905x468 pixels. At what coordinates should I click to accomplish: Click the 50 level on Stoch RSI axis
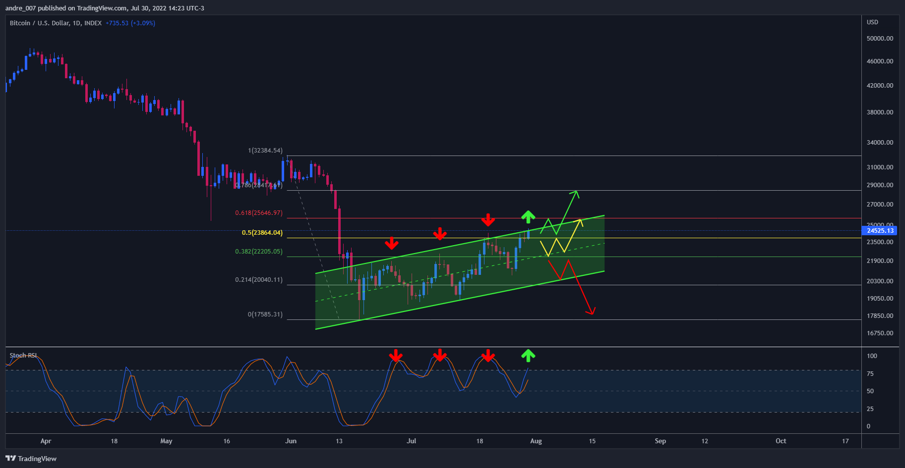click(870, 391)
